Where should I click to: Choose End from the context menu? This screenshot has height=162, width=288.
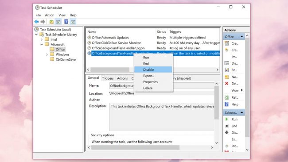point(153,63)
